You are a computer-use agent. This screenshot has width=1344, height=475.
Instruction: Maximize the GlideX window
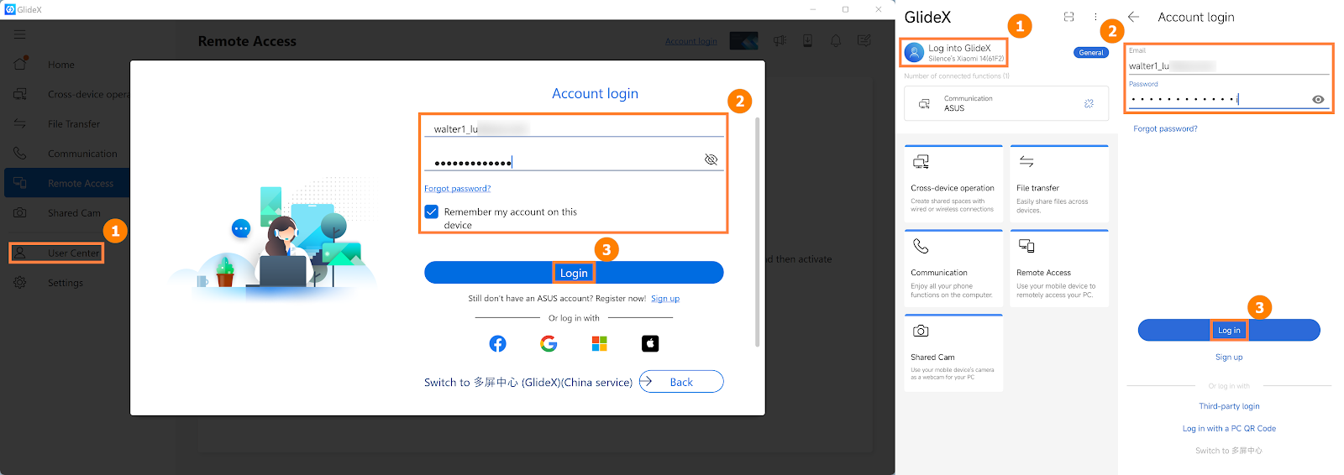(845, 9)
